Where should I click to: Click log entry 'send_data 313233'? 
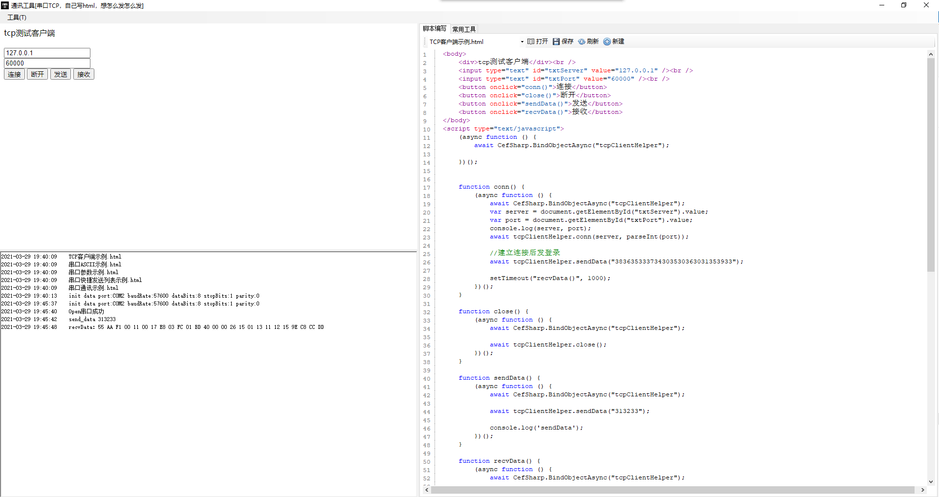click(x=92, y=319)
